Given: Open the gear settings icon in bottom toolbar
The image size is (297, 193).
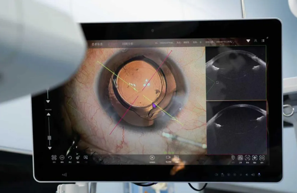Looking at the screenshot, I should point(78,158).
